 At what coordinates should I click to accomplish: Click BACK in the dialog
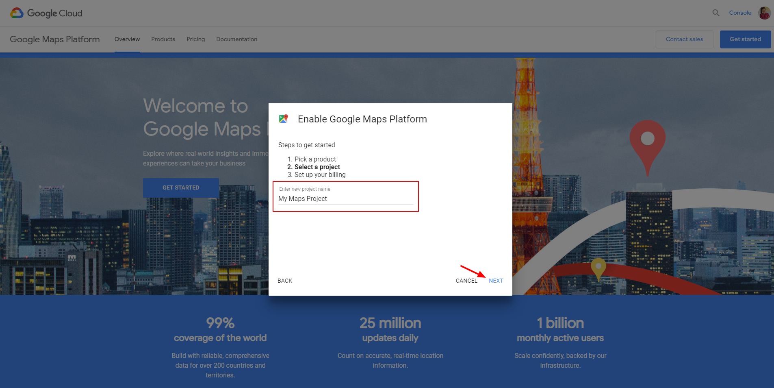pyautogui.click(x=285, y=281)
